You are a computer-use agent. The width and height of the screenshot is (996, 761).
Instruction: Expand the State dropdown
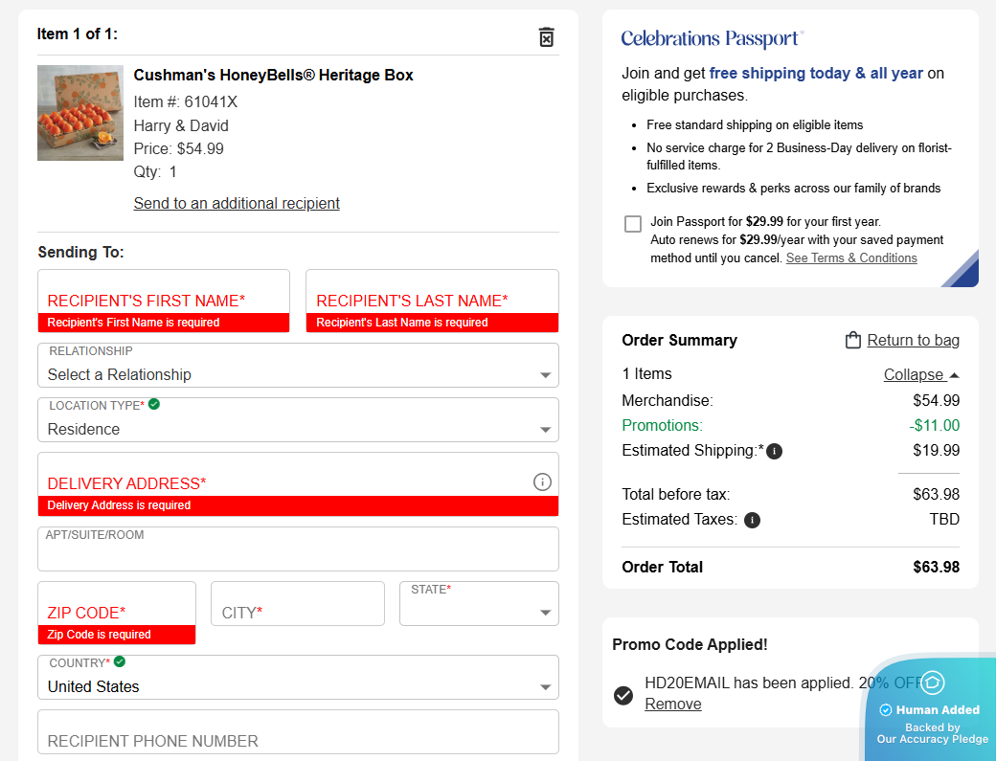tap(479, 612)
